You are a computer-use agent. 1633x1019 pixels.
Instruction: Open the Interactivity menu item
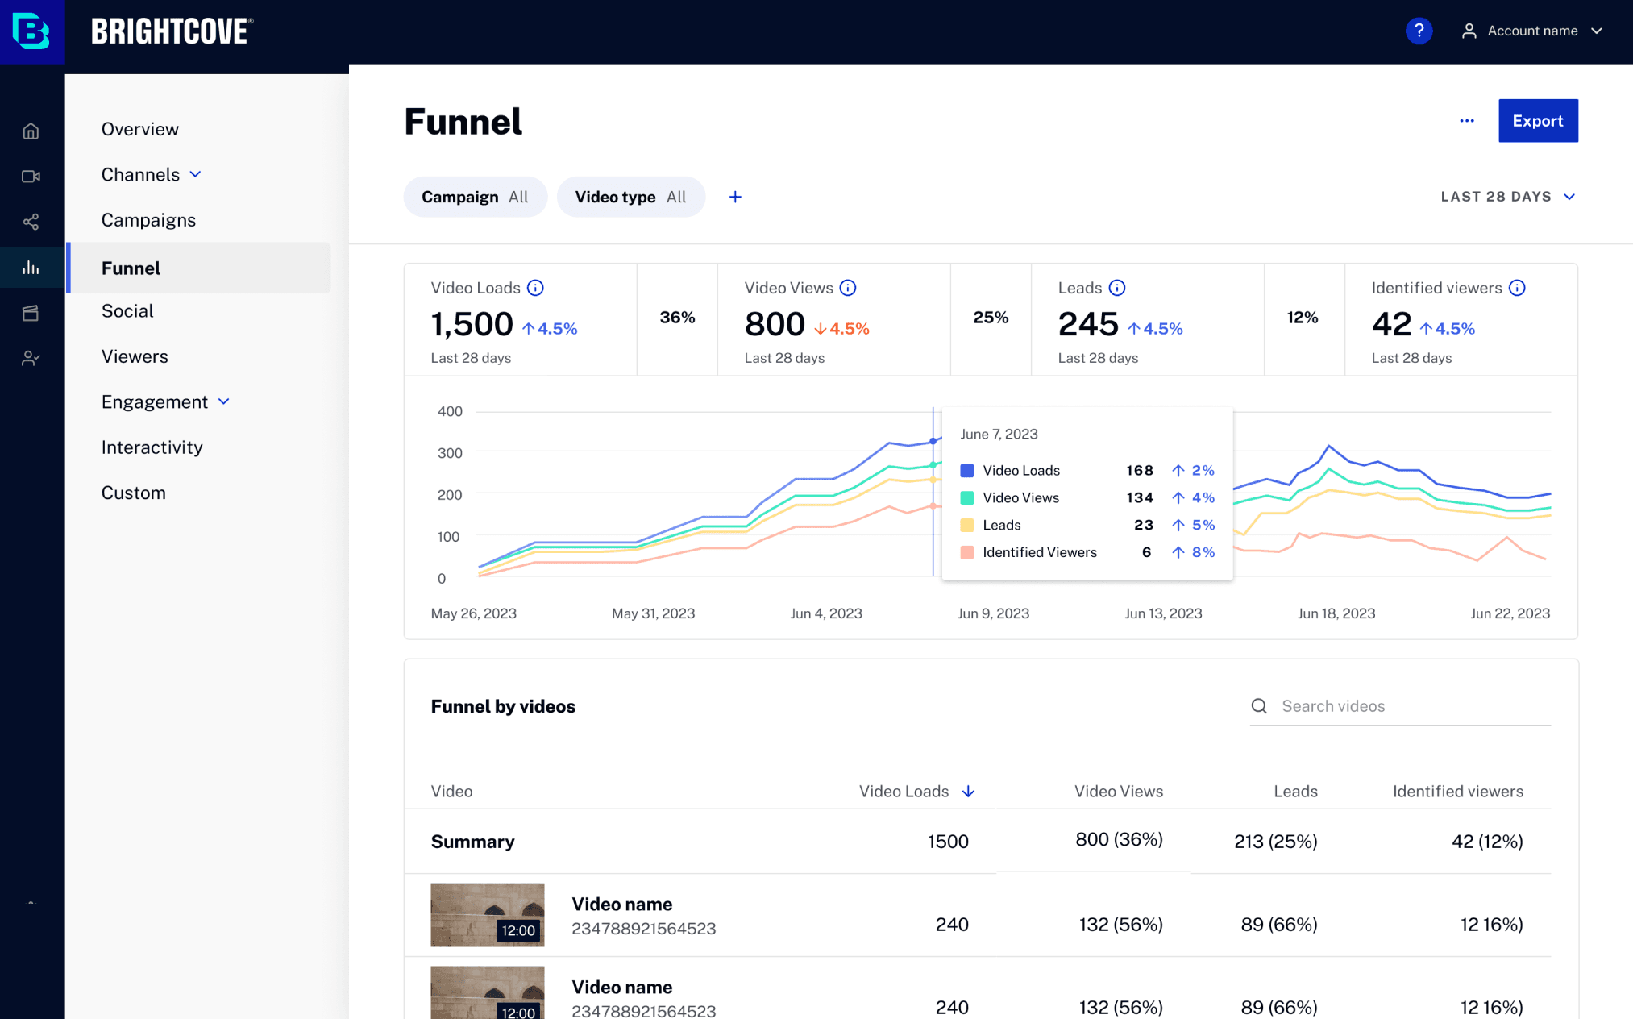(x=152, y=447)
